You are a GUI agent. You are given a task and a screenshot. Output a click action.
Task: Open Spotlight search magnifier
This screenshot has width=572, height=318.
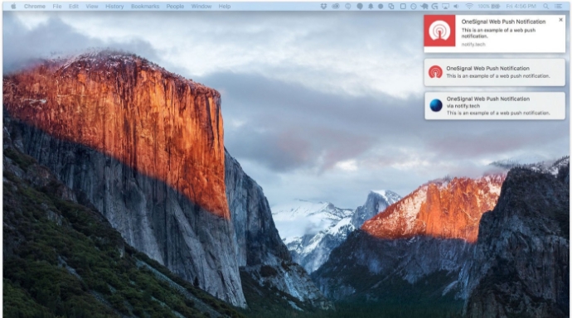(x=546, y=6)
